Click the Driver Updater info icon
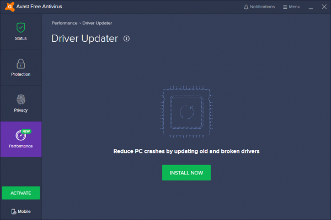The image size is (331, 220). click(x=126, y=38)
